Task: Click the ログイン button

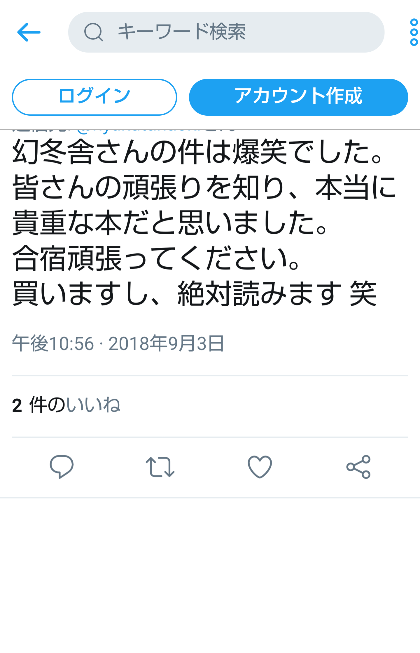Action: [x=94, y=97]
